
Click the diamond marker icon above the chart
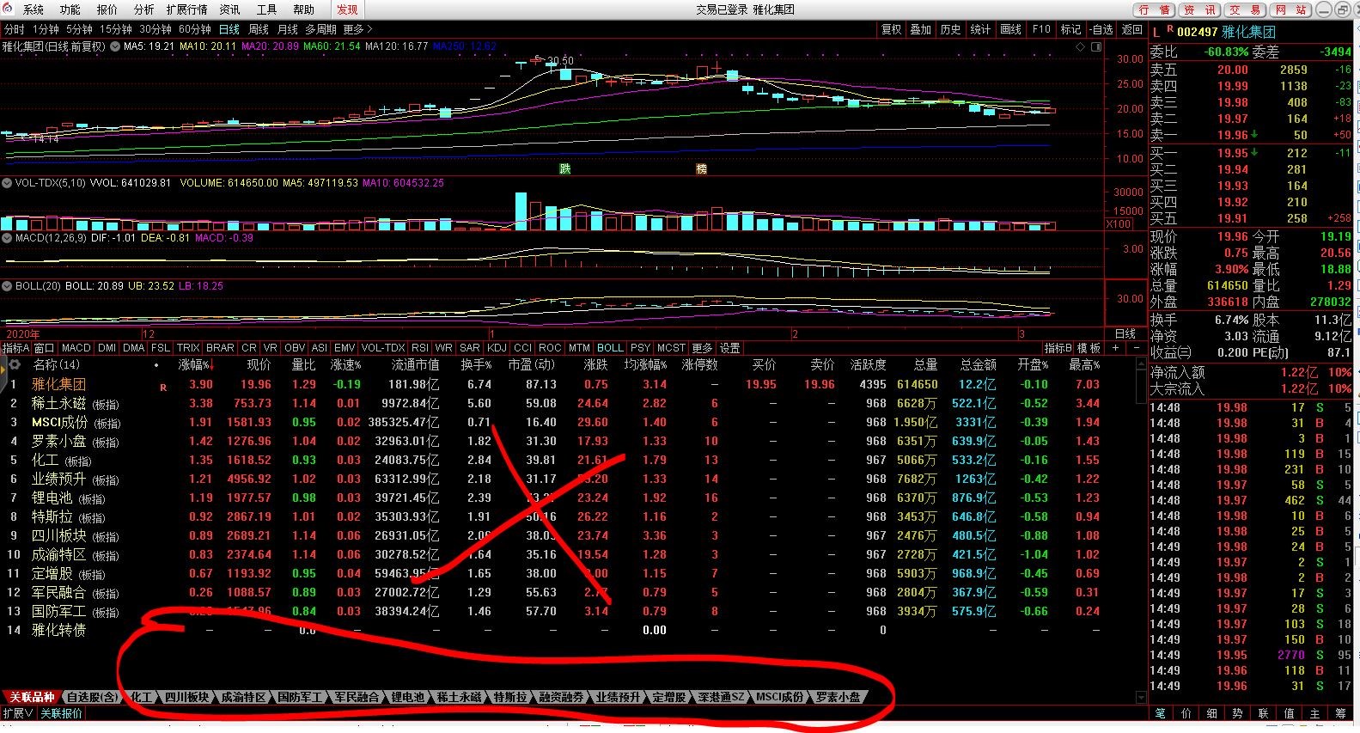point(1081,46)
